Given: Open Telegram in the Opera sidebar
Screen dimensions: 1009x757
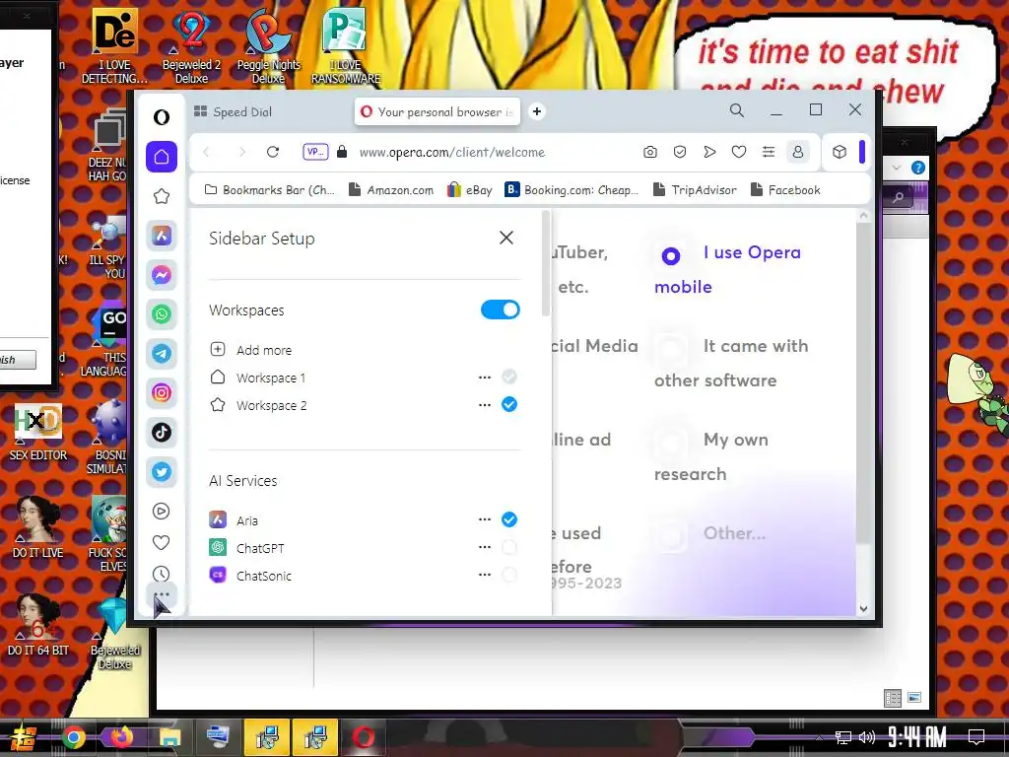Looking at the screenshot, I should coord(162,354).
